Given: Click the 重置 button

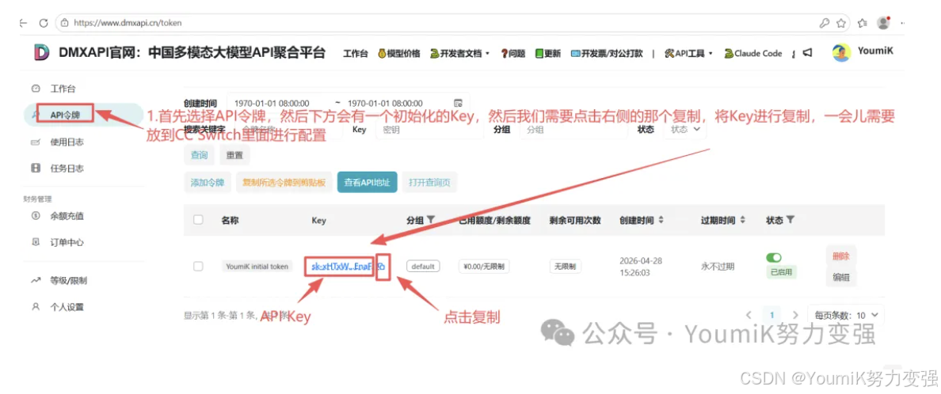Looking at the screenshot, I should (x=234, y=155).
